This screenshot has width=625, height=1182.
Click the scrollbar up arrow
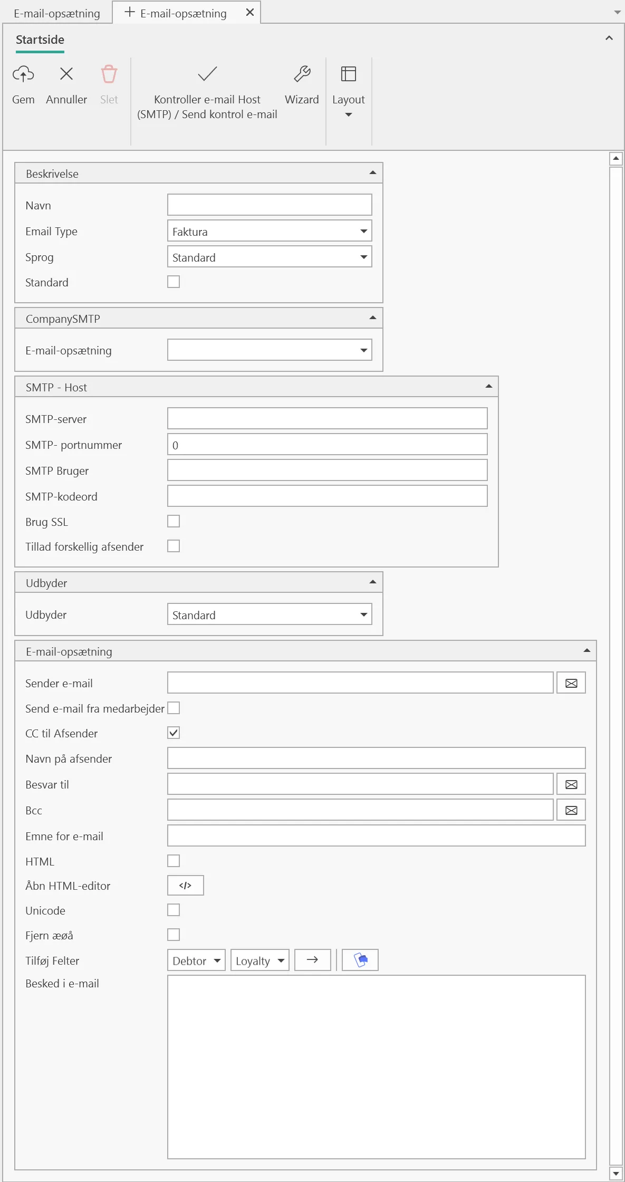(x=616, y=158)
